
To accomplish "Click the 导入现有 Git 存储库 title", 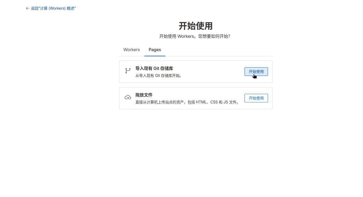I will pos(154,69).
